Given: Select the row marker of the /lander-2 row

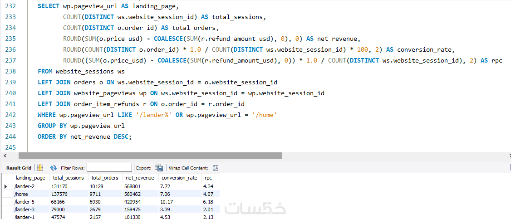Looking at the screenshot, I should pyautogui.click(x=6, y=186).
